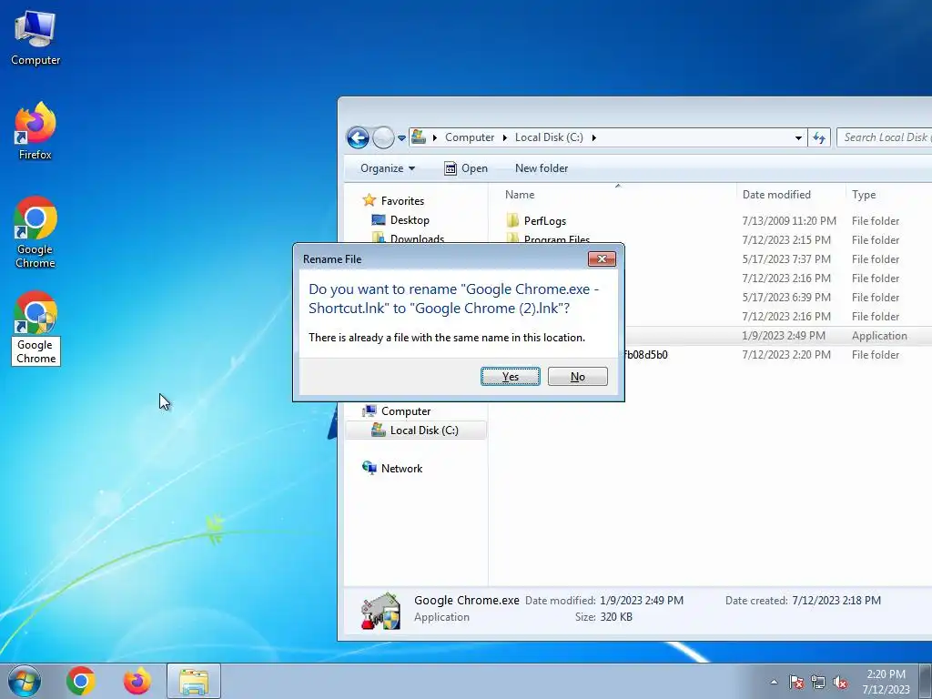
Task: Click Size 320 KB in details pane
Action: [x=616, y=617]
